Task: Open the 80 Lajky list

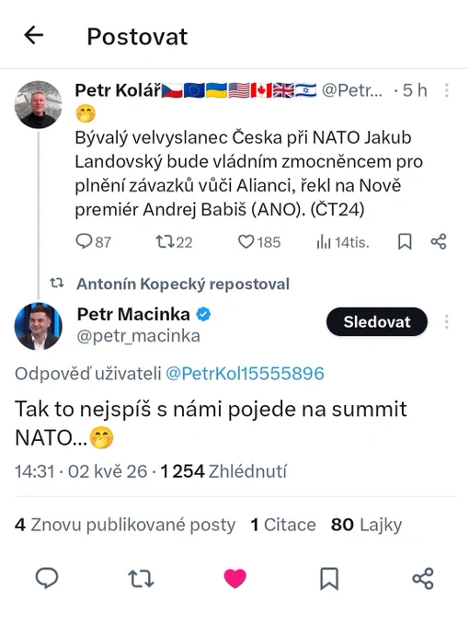Action: coord(366,524)
